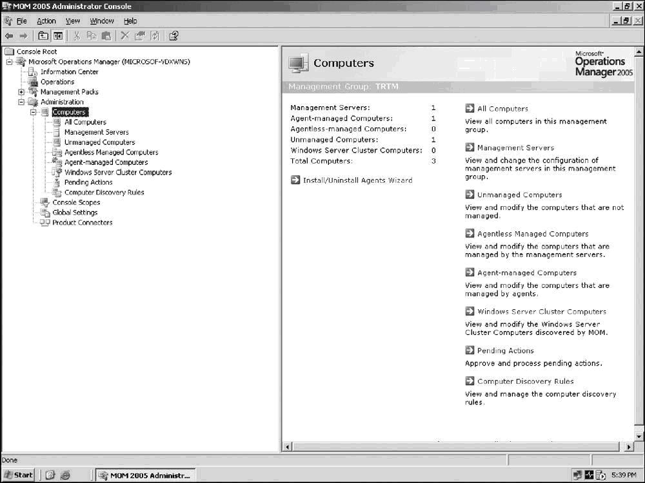The height and width of the screenshot is (483, 645).
Task: Collapse the Computers tree node
Action: coord(33,112)
